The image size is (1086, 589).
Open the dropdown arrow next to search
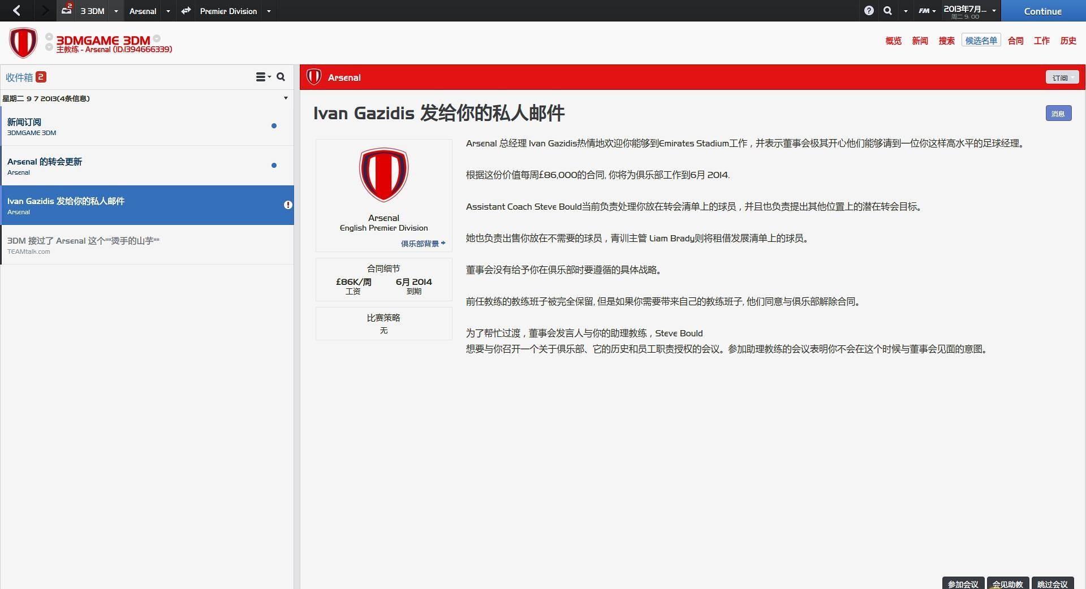(x=906, y=11)
